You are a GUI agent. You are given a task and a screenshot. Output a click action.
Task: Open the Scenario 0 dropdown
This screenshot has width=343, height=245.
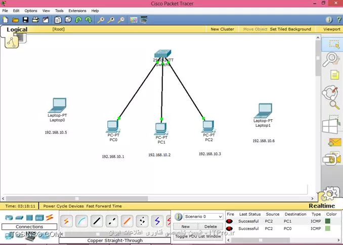(x=203, y=217)
